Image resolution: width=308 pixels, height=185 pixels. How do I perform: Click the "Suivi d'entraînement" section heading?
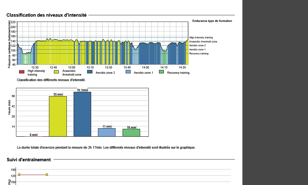(29, 160)
